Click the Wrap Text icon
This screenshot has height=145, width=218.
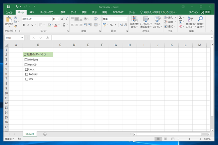[96, 19]
